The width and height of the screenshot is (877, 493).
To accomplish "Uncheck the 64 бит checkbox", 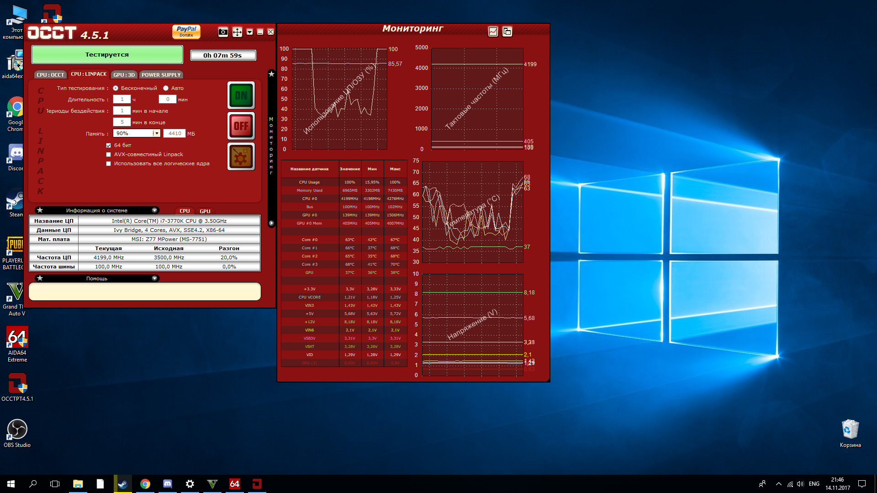I will click(109, 146).
